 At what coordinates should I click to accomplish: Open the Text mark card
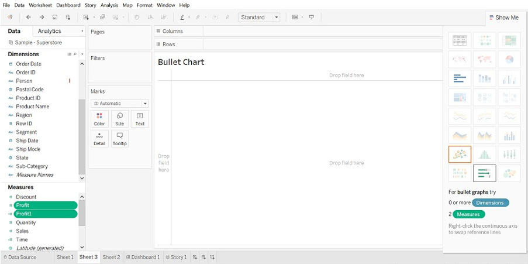click(140, 119)
